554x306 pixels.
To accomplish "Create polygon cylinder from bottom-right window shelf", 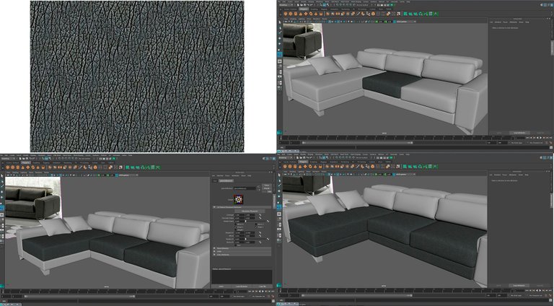I will tap(295, 166).
